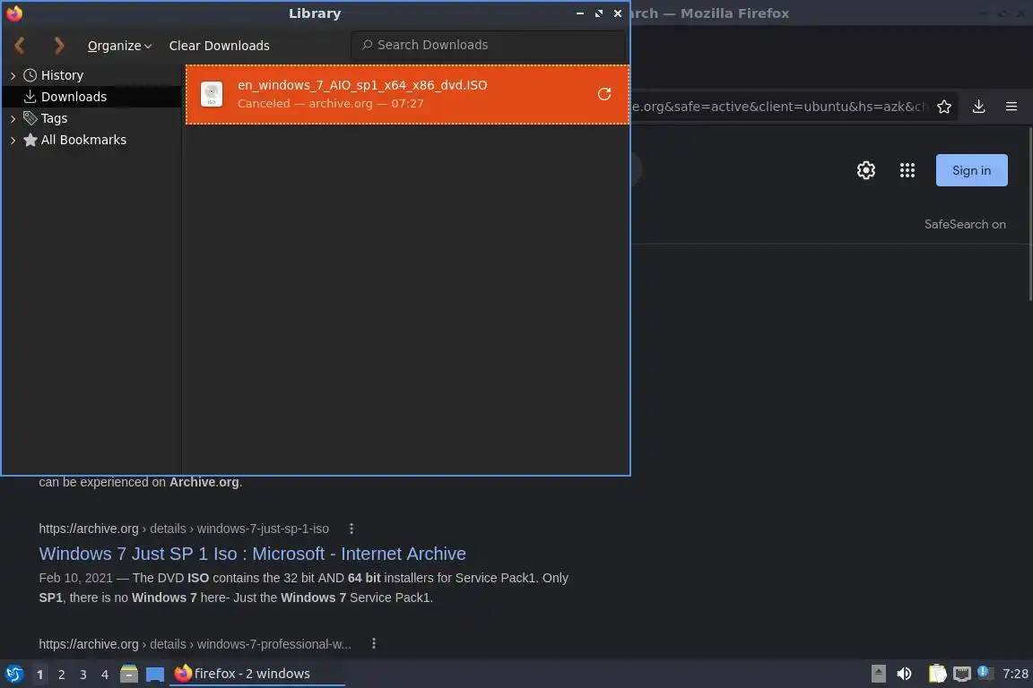The image size is (1033, 688).
Task: Go forward with Library forward arrow
Action: coord(58,46)
